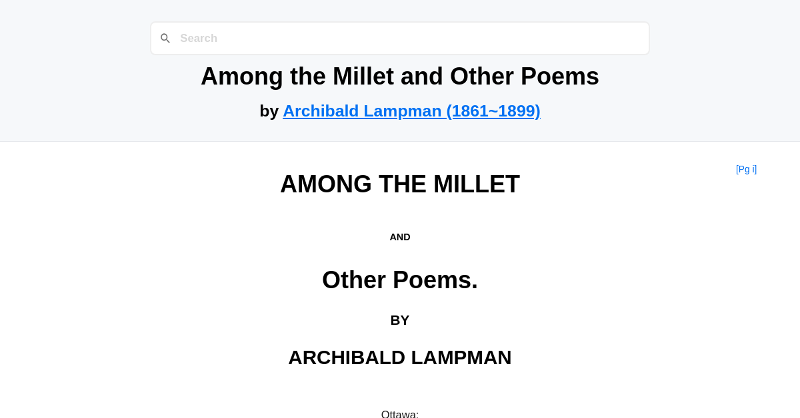Click the 'Ottawa:' publisher line
The image size is (800, 418).
[400, 413]
